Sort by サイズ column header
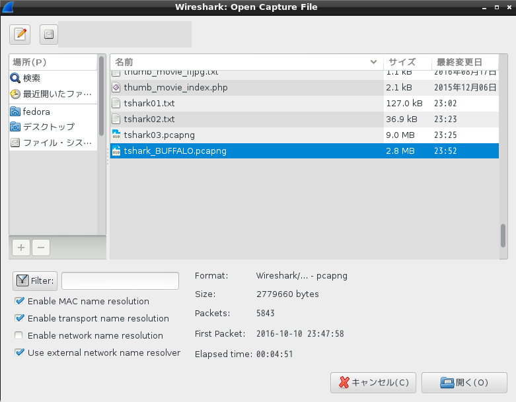 click(408, 62)
